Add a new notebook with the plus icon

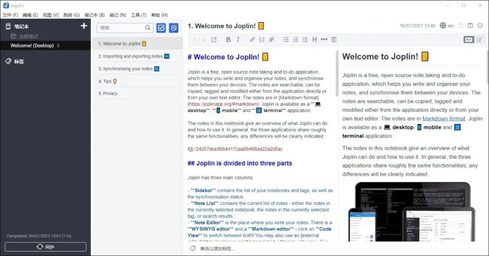[x=84, y=26]
